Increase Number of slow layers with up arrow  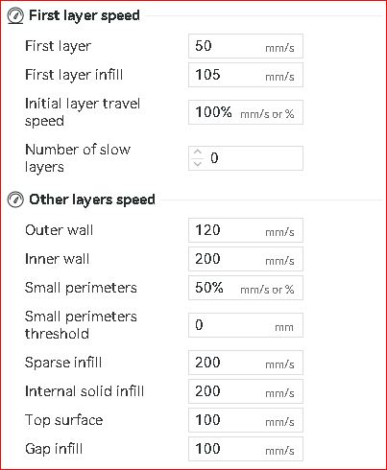198,153
